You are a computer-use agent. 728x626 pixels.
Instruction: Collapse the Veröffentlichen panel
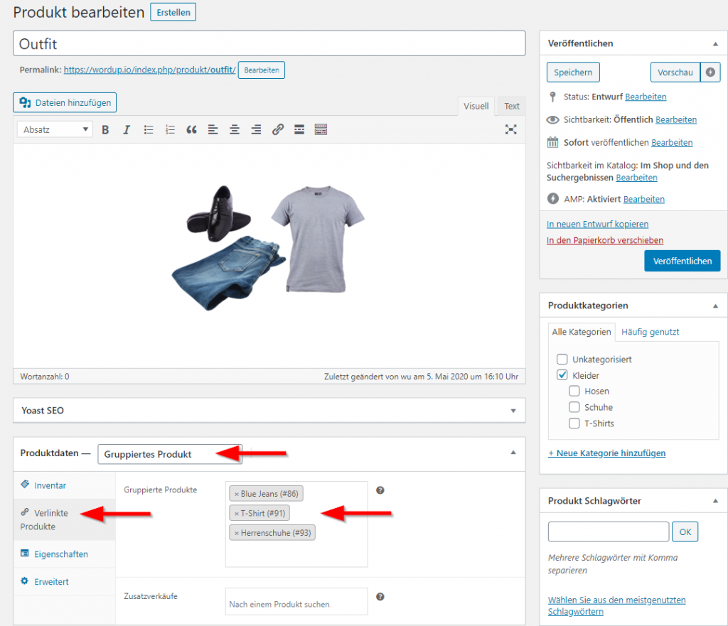715,43
